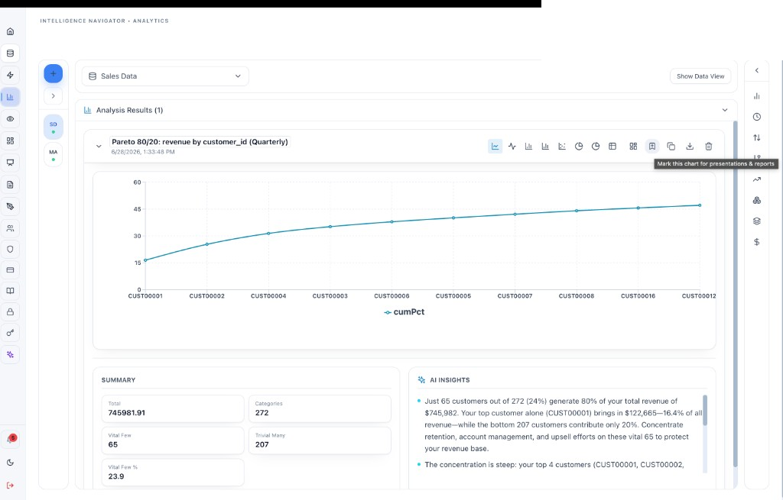Click the Total 745981.91 summary card
783x500 pixels.
point(173,408)
